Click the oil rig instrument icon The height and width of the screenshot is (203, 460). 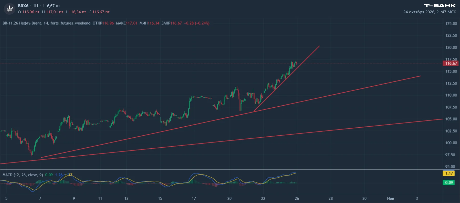point(10,9)
